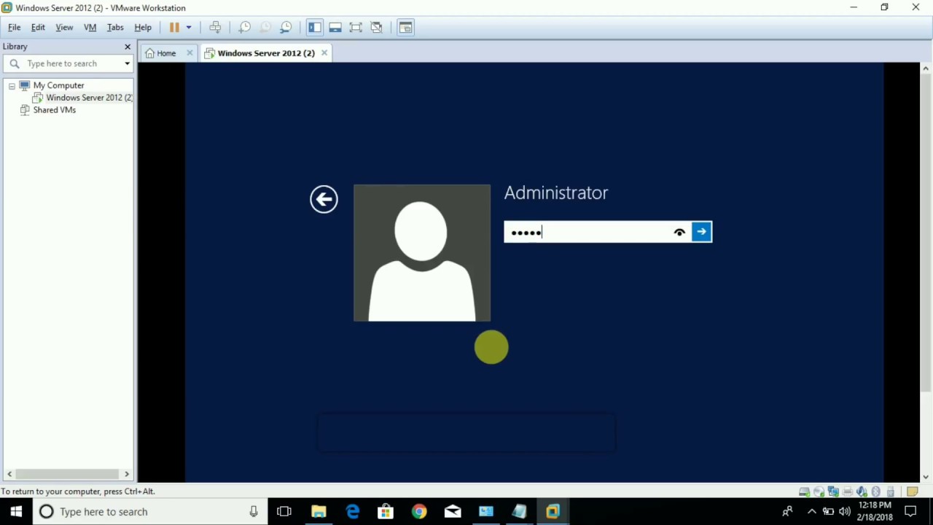933x525 pixels.
Task: Click the USB device status icon
Action: pyautogui.click(x=890, y=491)
